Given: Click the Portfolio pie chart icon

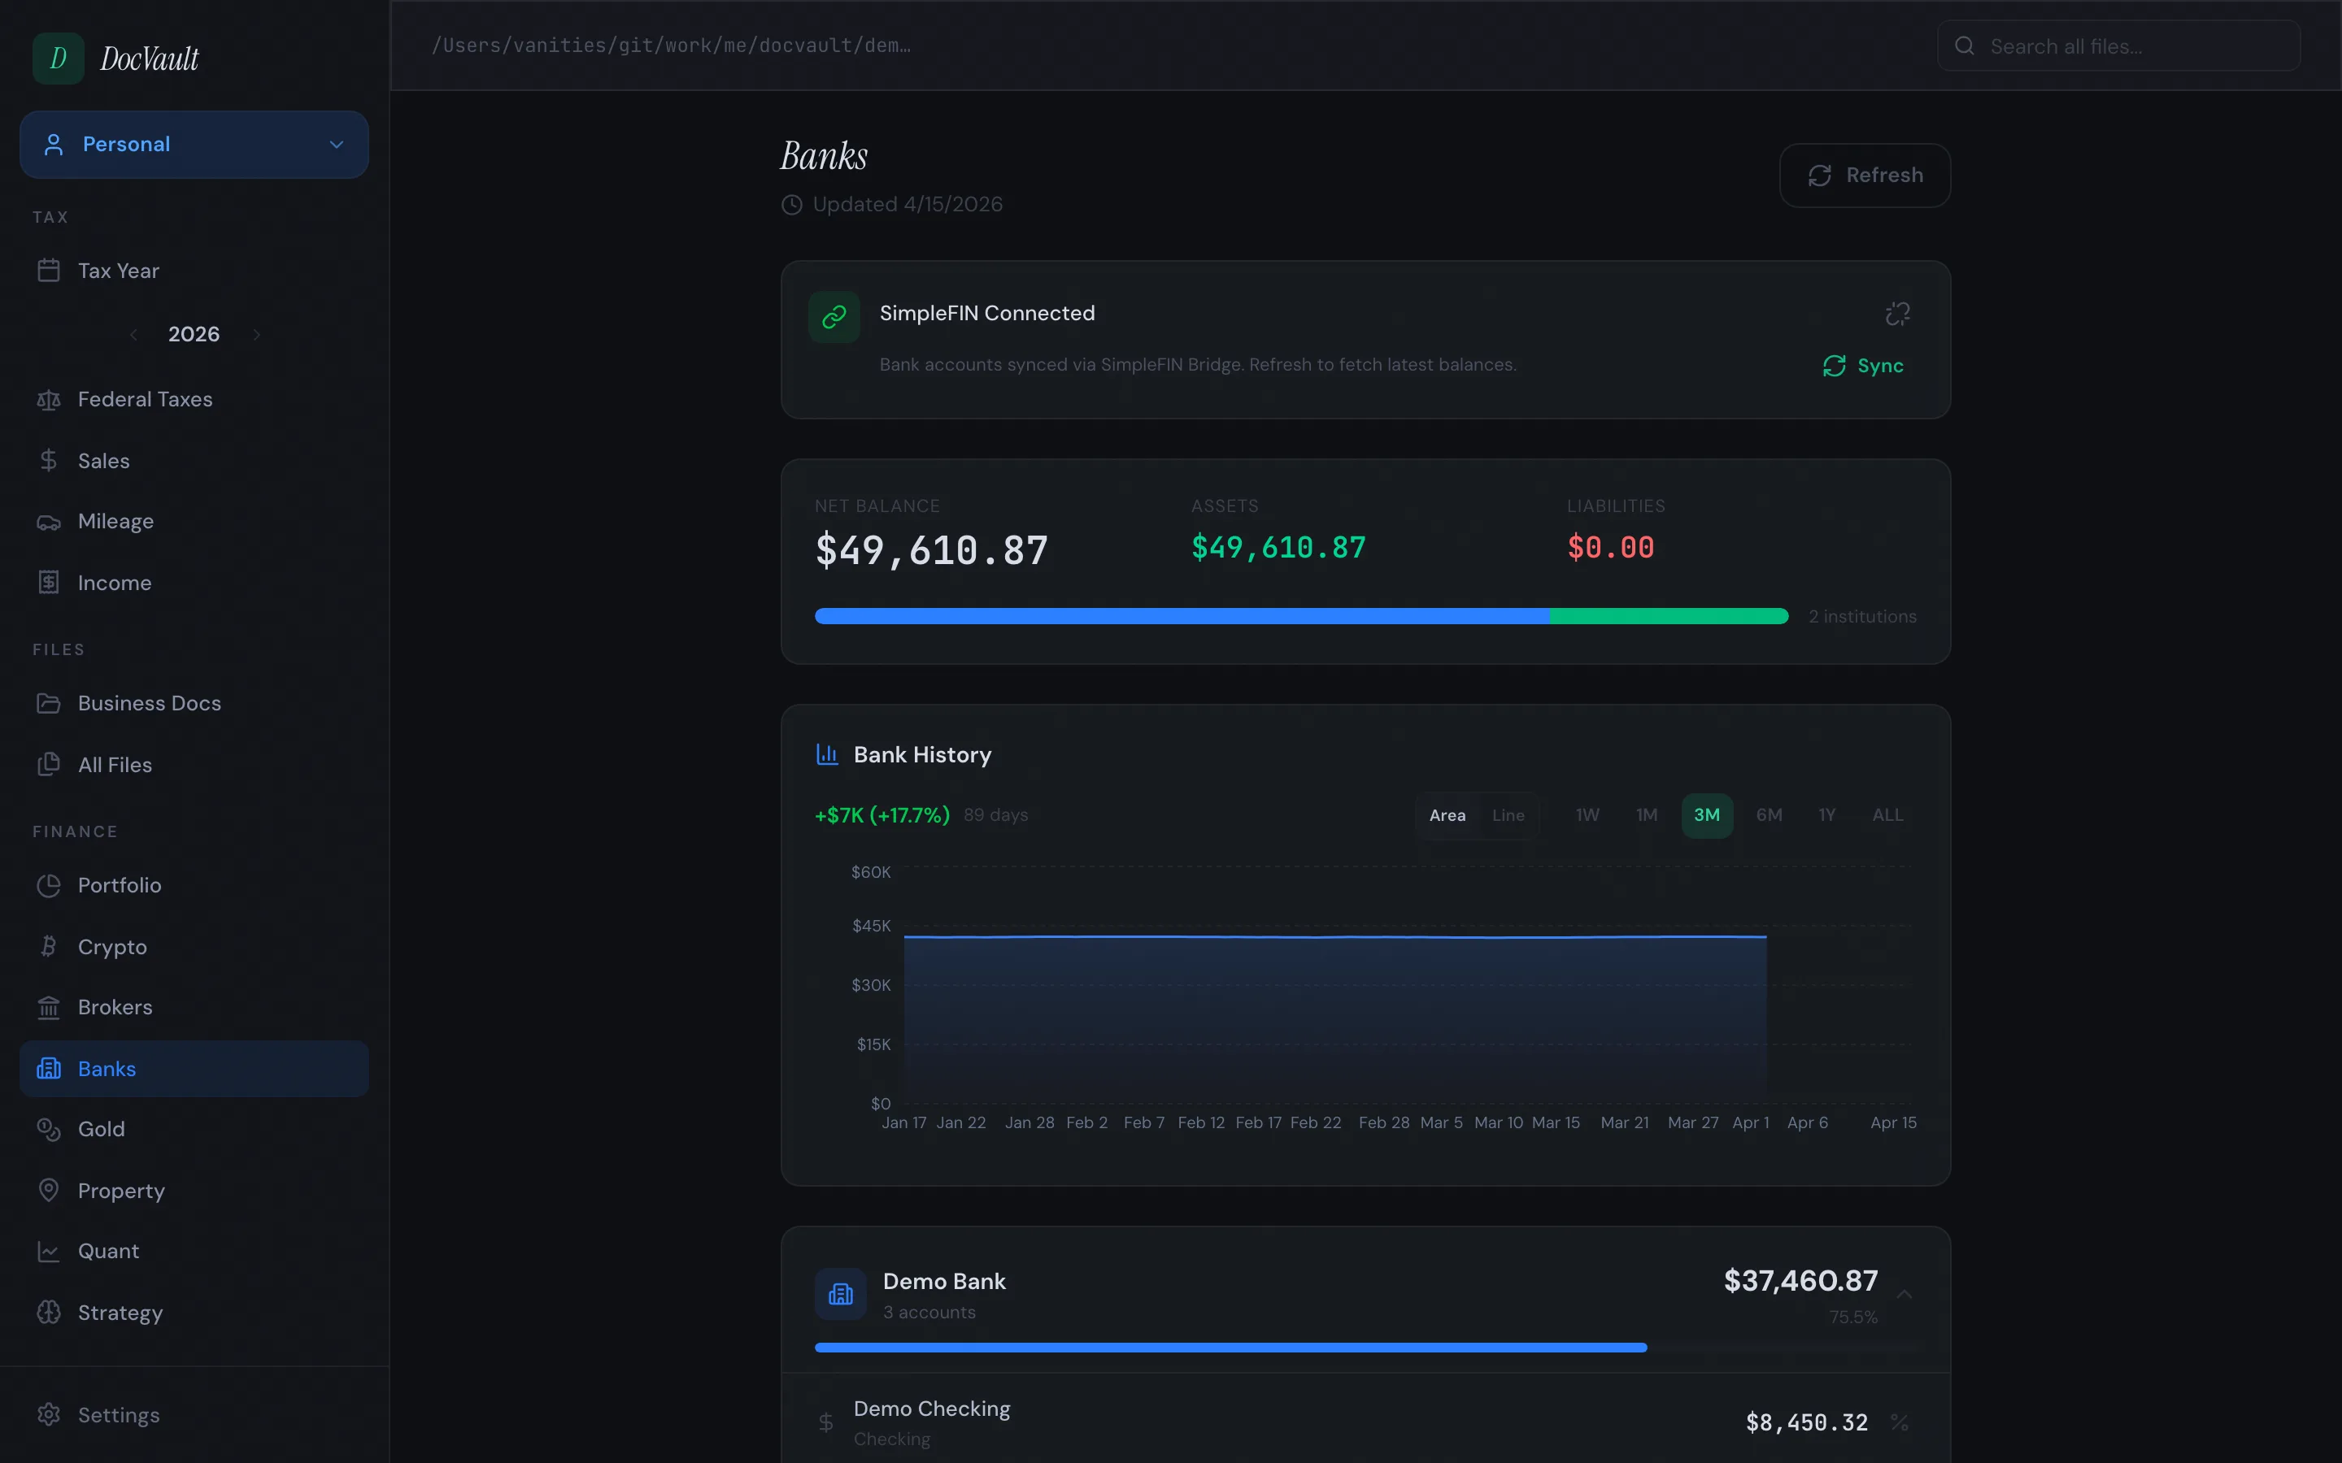Looking at the screenshot, I should (49, 885).
